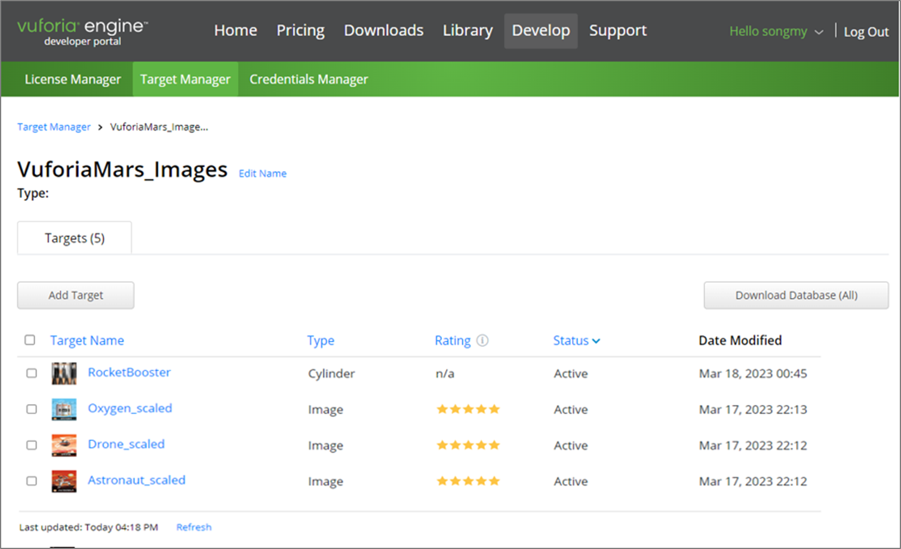
Task: Open the Pricing page
Action: (x=300, y=30)
